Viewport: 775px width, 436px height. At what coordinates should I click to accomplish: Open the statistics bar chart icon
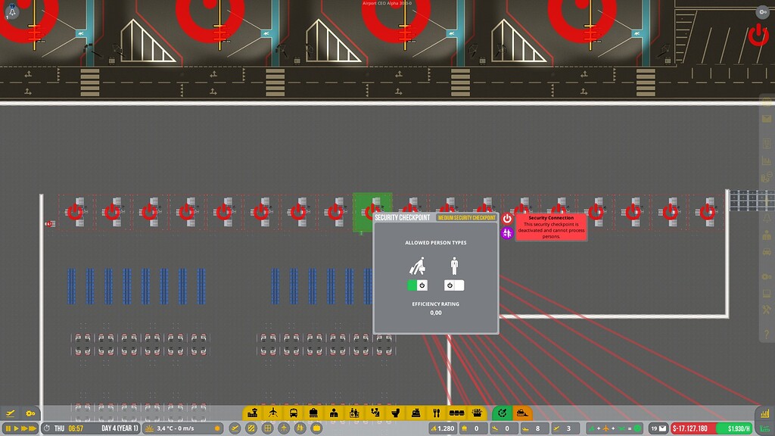(765, 414)
